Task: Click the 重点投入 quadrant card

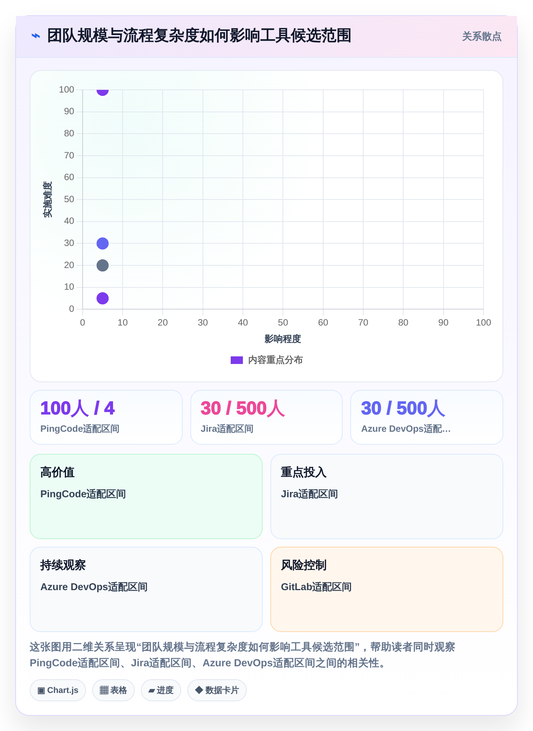Action: 387,496
